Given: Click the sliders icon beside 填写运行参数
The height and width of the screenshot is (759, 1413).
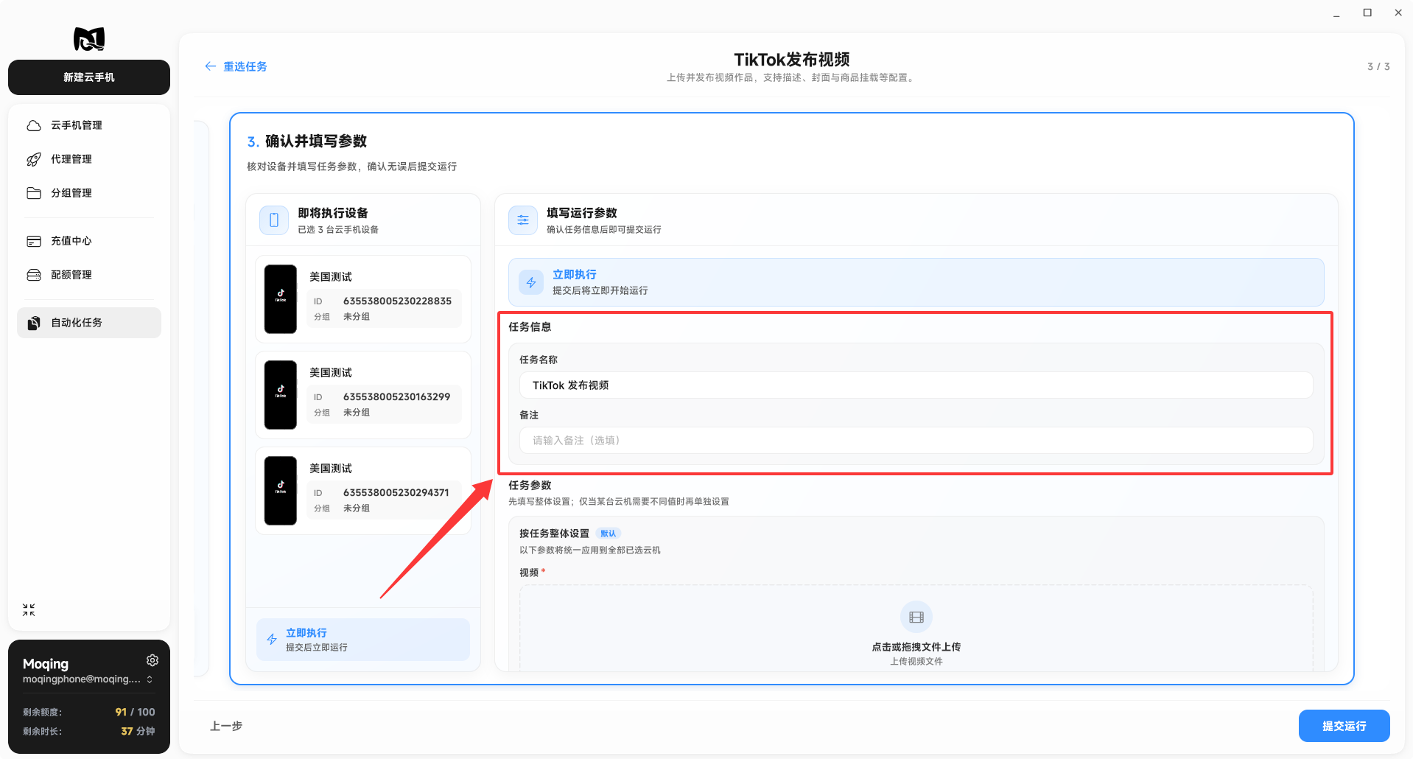Looking at the screenshot, I should point(523,220).
